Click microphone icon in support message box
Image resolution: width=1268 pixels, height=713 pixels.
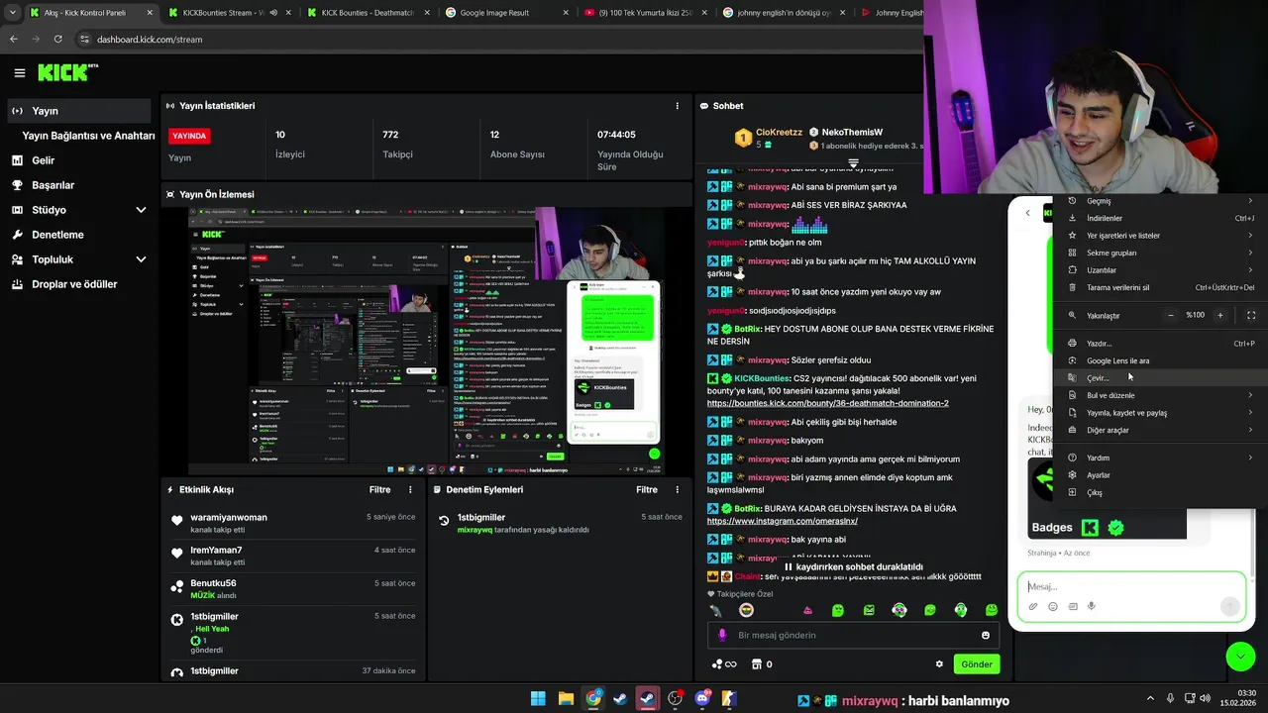point(1091,606)
